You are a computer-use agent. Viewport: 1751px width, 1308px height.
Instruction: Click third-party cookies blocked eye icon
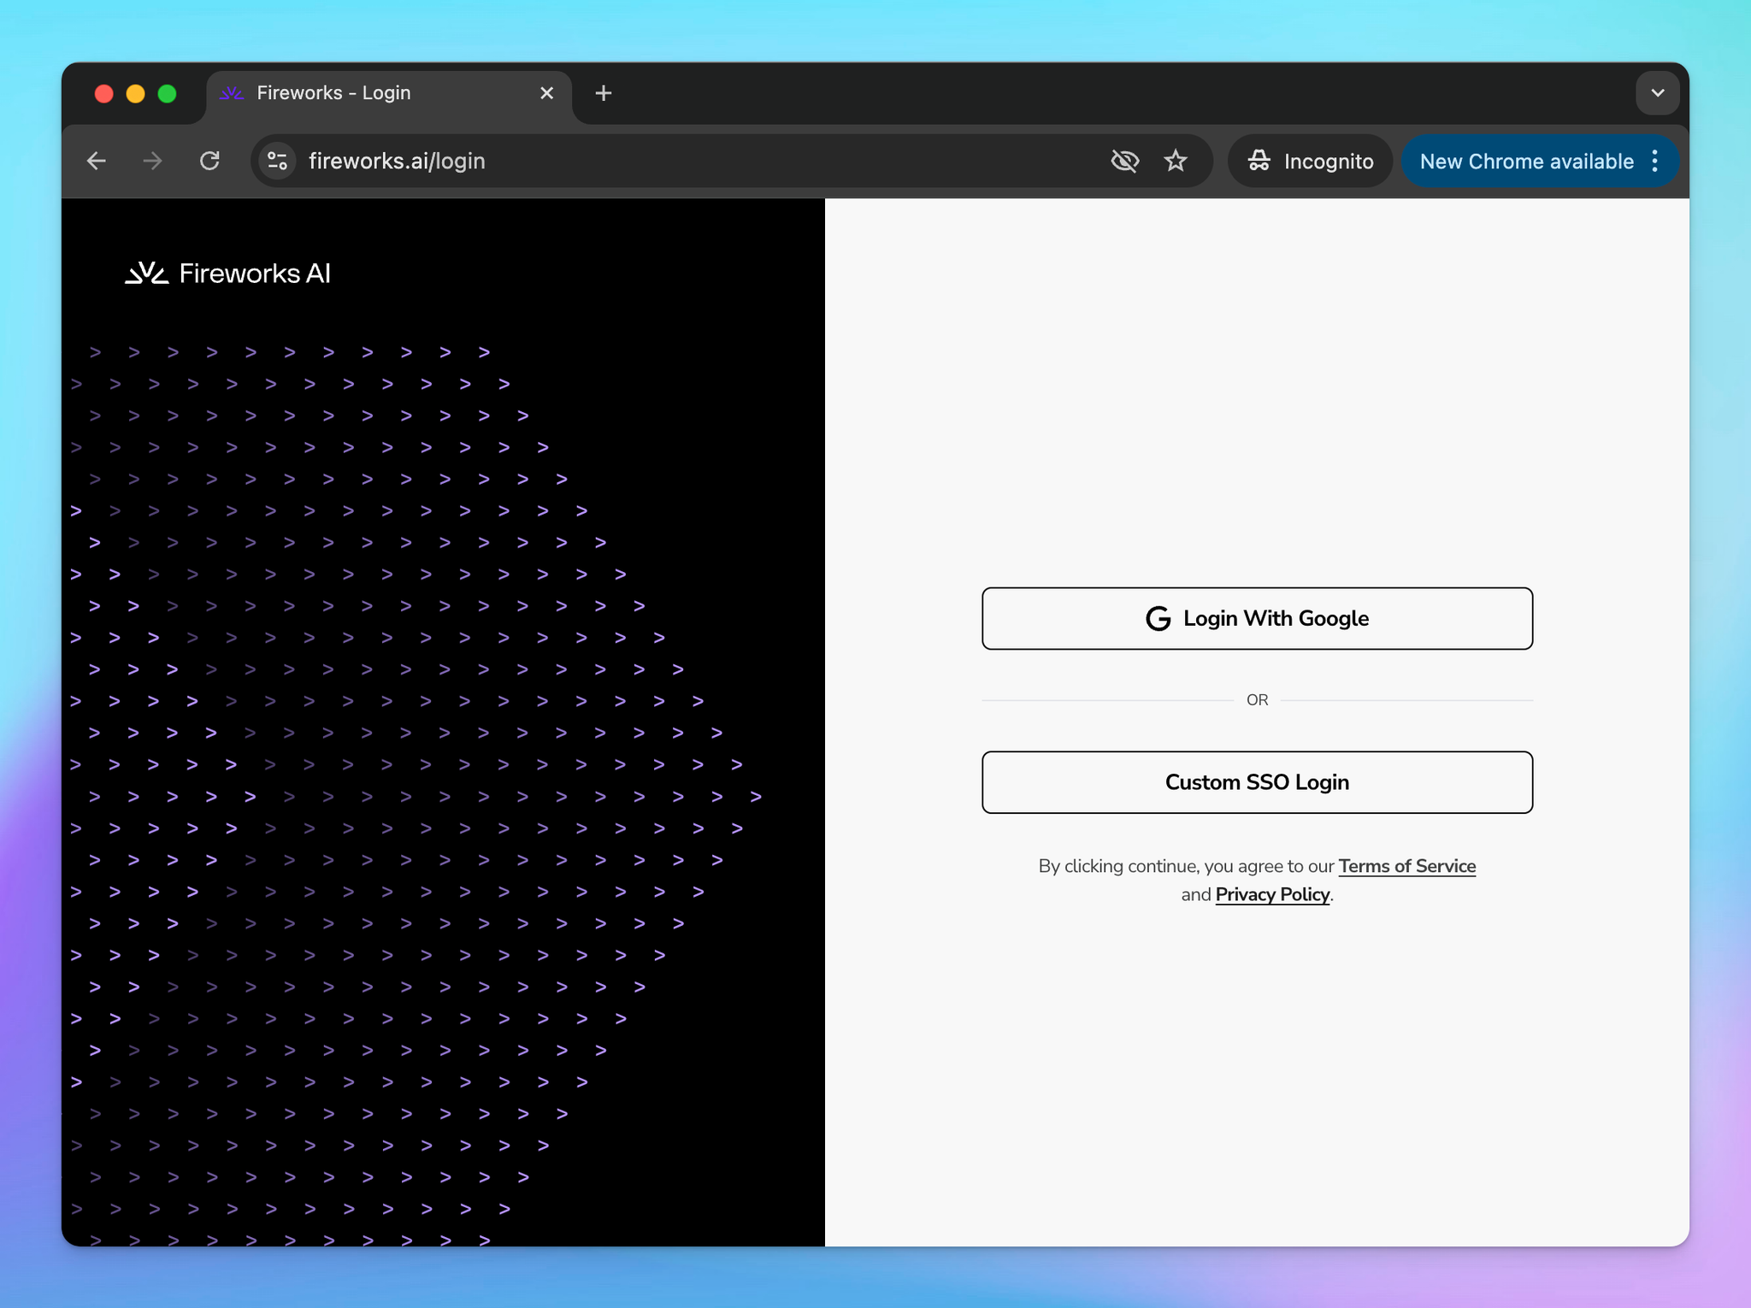(x=1124, y=161)
